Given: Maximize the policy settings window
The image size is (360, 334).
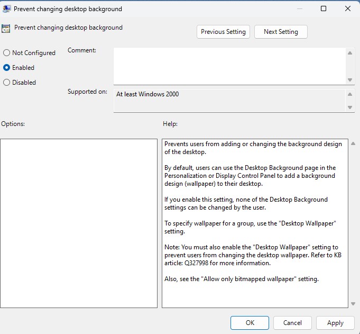Looking at the screenshot, I should click(324, 8).
